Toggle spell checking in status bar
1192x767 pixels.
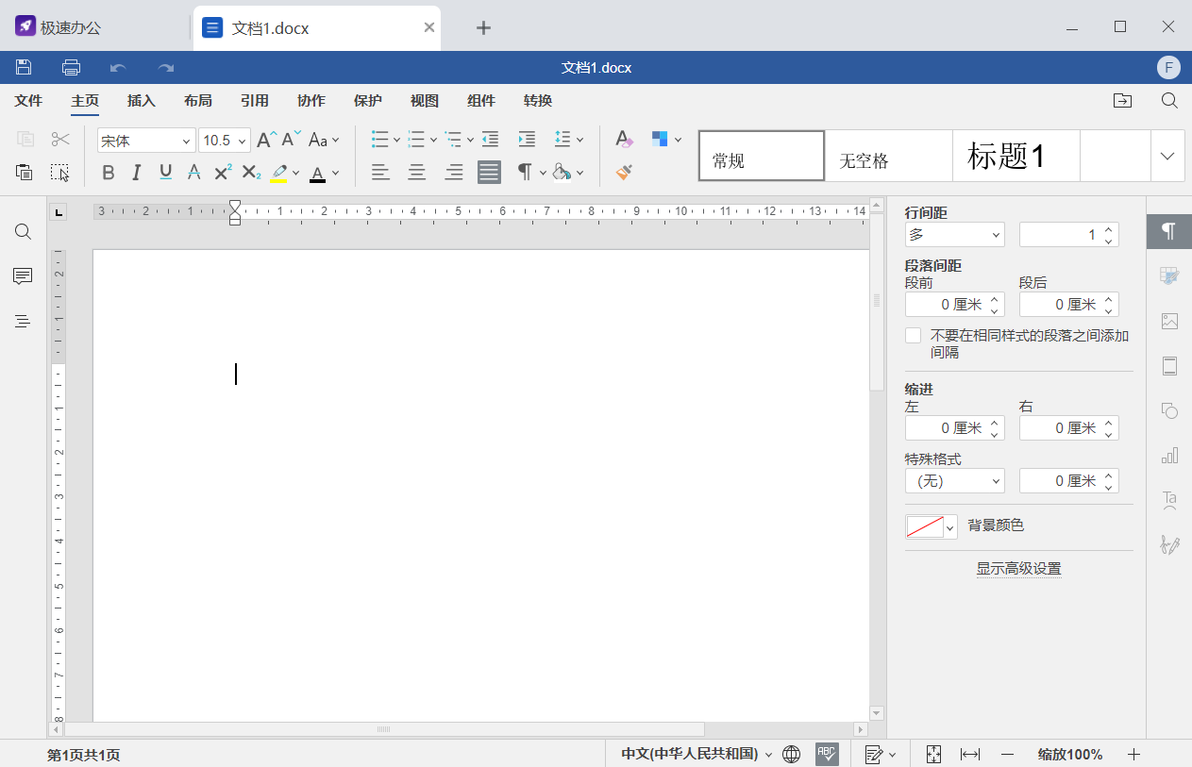pos(827,754)
